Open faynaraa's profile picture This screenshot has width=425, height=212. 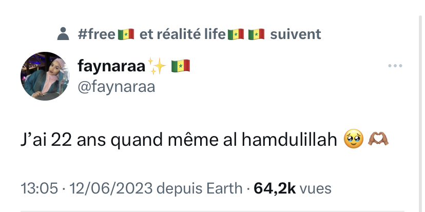tap(45, 76)
